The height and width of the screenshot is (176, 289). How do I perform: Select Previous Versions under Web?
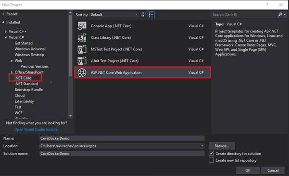pos(35,66)
